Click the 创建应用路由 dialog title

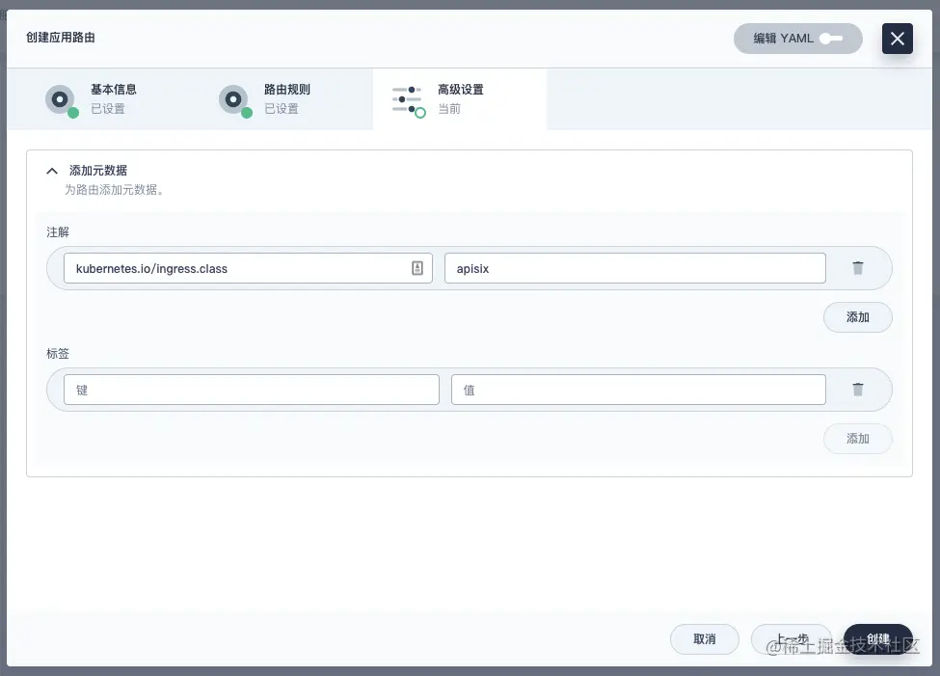61,38
